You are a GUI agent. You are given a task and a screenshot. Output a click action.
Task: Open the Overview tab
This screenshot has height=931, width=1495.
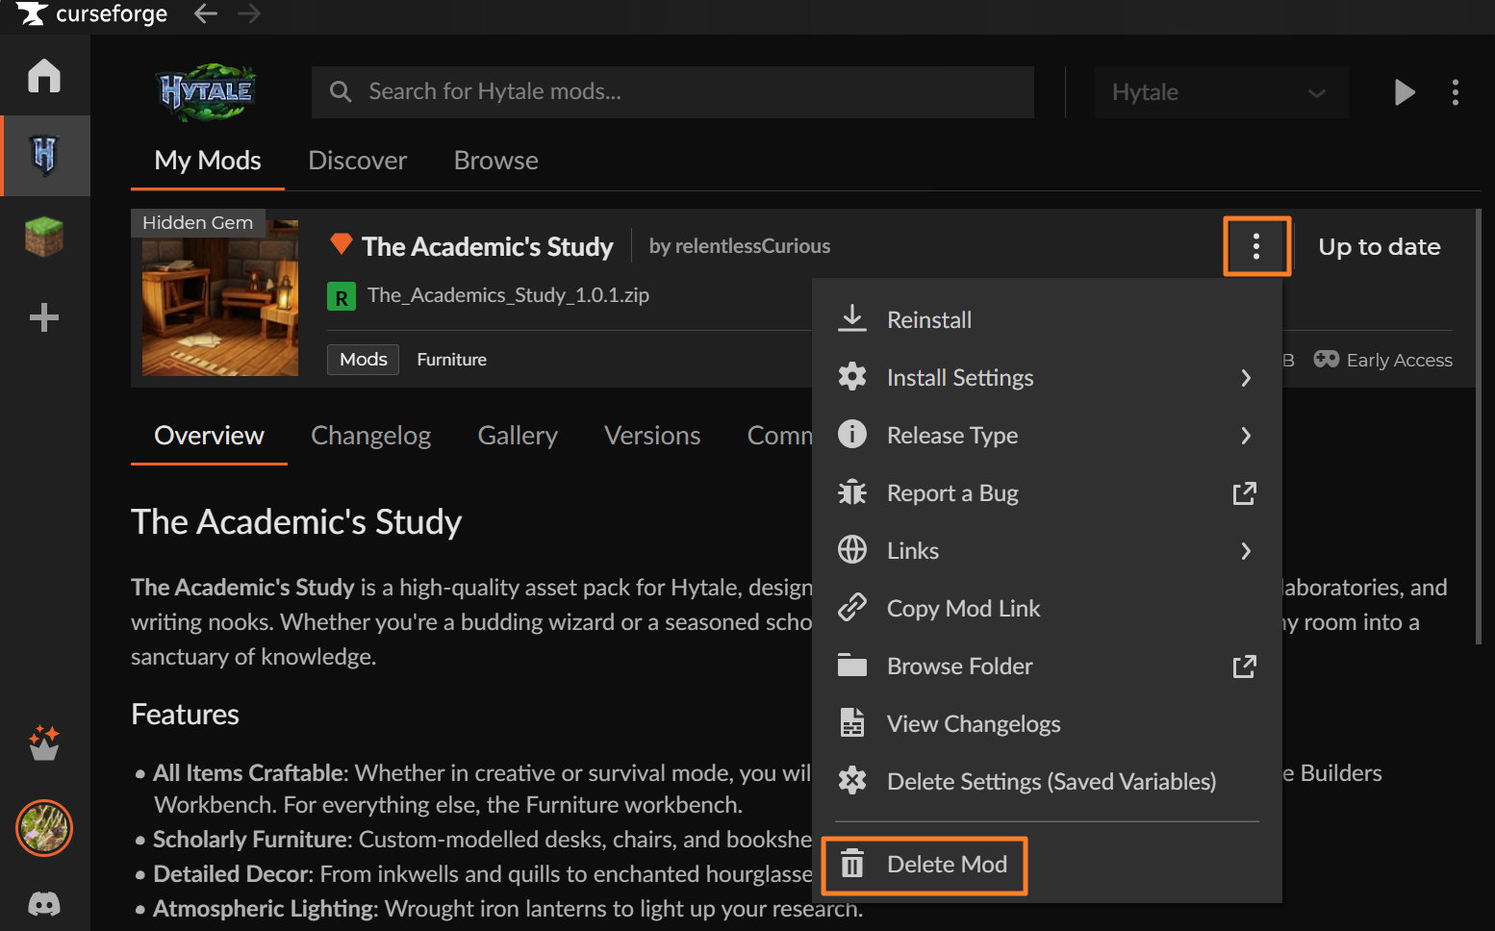(x=209, y=436)
